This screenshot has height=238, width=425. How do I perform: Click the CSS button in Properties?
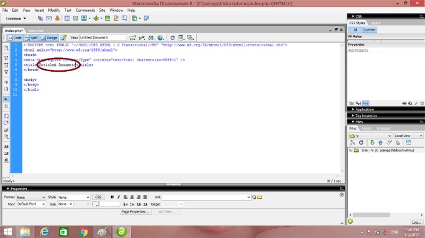(x=98, y=197)
